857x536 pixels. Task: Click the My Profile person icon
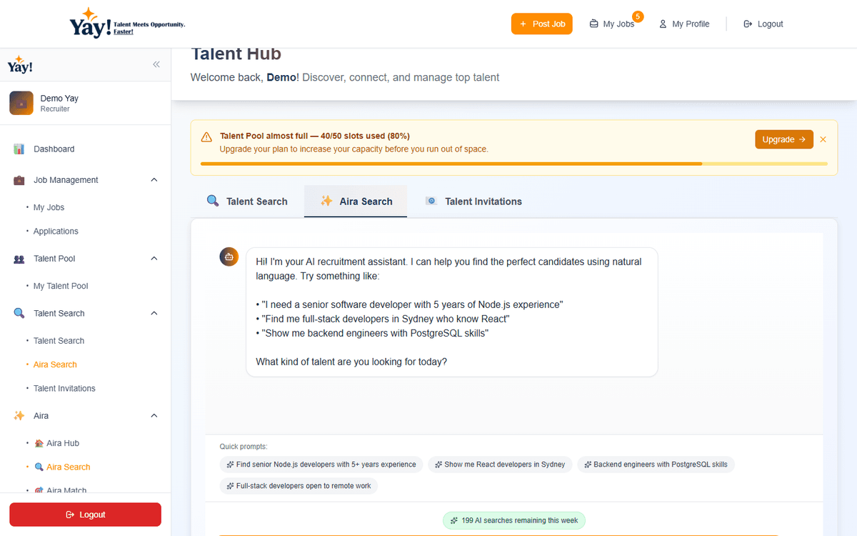tap(661, 24)
